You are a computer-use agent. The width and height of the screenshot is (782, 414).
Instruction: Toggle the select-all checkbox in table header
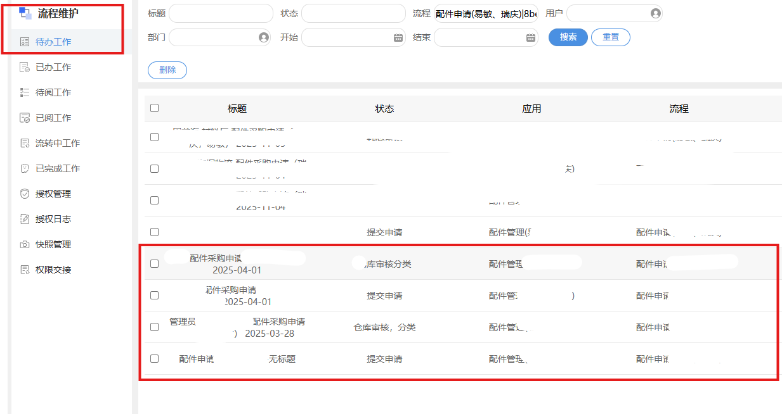coord(154,108)
